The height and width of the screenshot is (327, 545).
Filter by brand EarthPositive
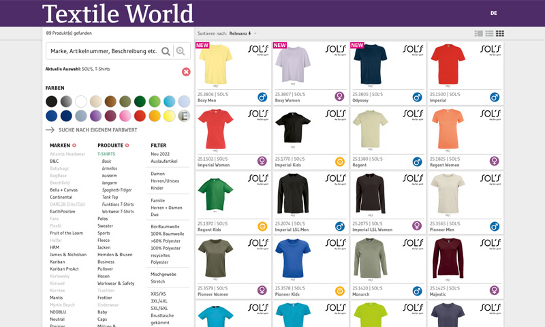point(63,212)
